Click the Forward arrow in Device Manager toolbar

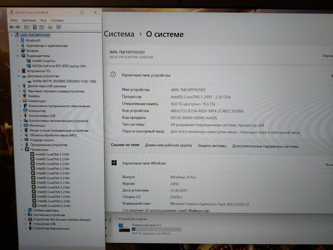coord(18,27)
